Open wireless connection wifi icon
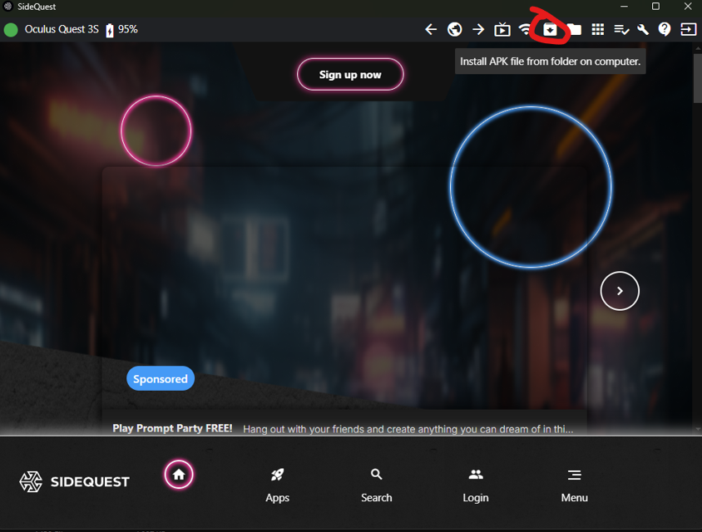The width and height of the screenshot is (702, 532). coord(525,30)
